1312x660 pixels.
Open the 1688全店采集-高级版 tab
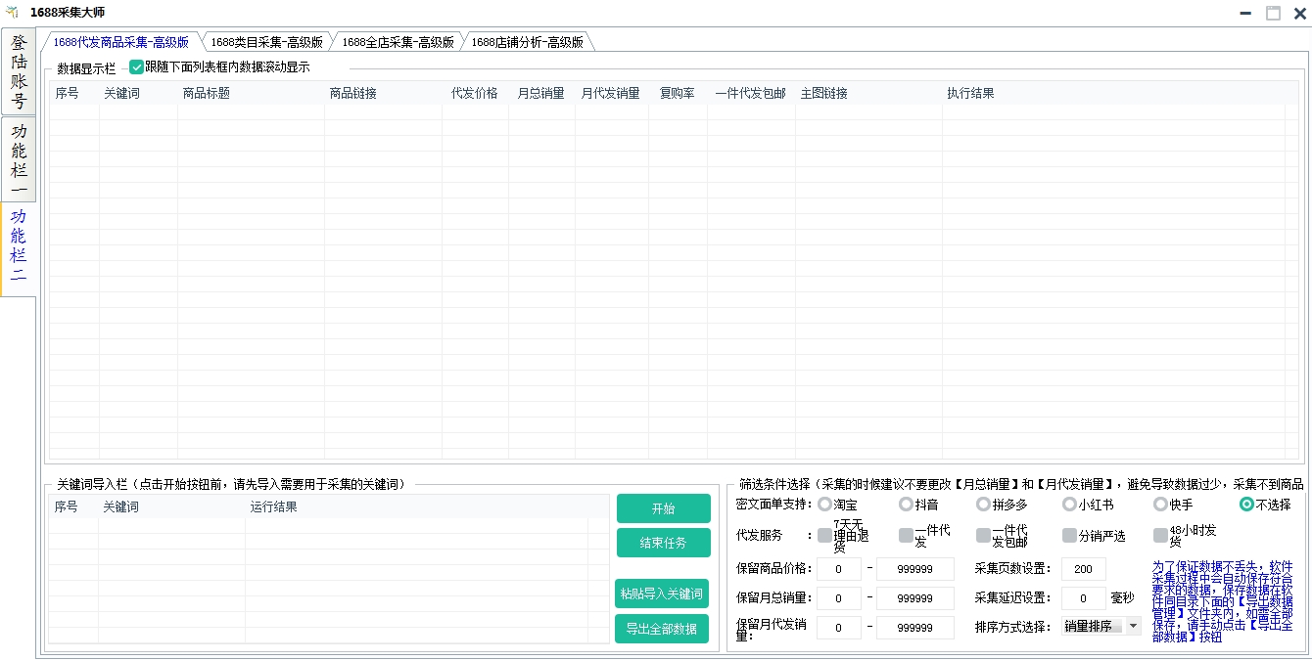point(398,42)
